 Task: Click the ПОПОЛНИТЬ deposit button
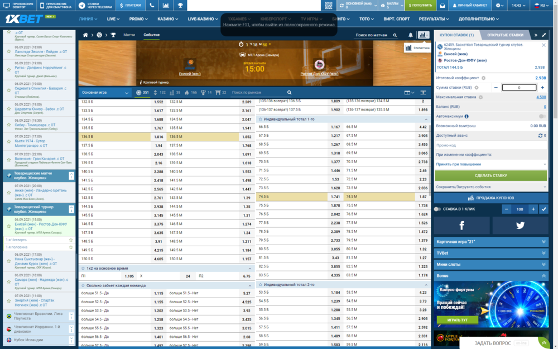(x=420, y=6)
